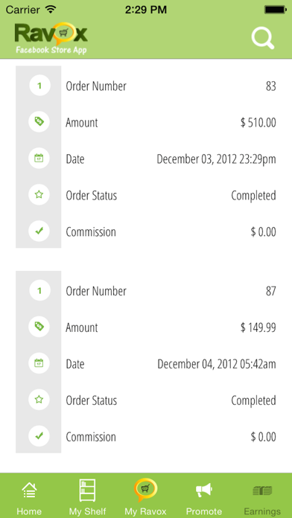Click calendar icon next to December 04 date

(39, 363)
